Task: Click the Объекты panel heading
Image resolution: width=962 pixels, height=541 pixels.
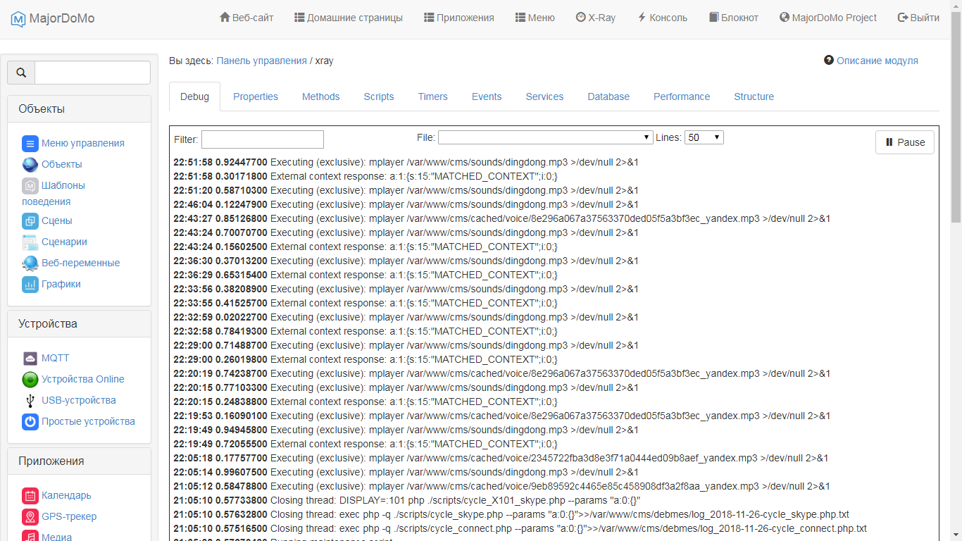Action: click(79, 109)
